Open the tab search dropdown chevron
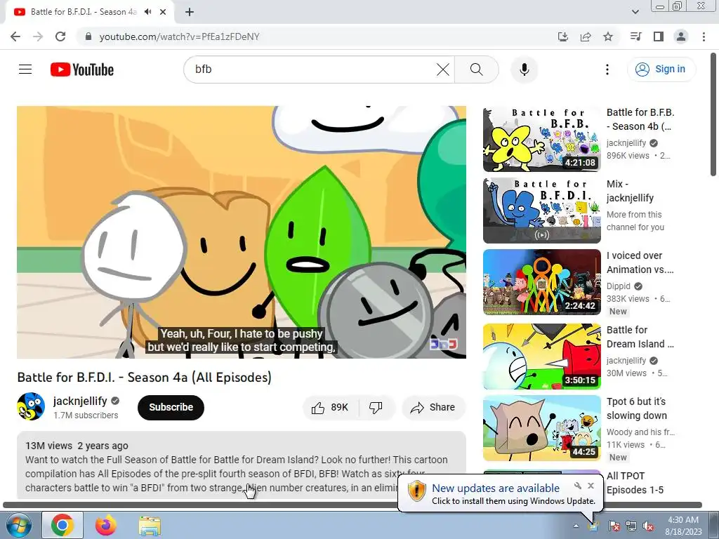 [x=635, y=12]
